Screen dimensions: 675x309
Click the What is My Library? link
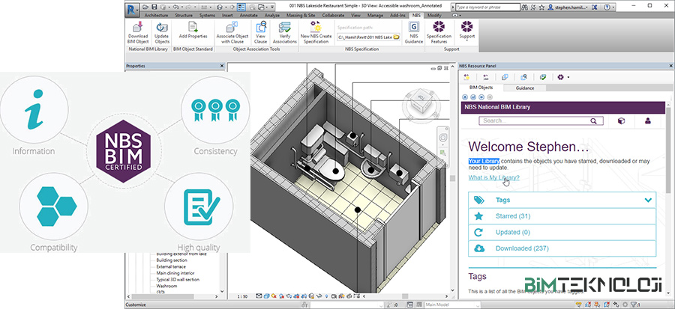point(493,177)
